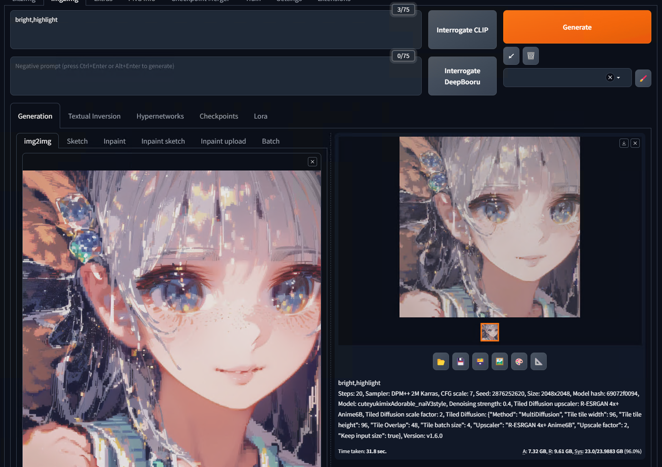The image size is (662, 467).
Task: Click Interrogate DeepBooru button
Action: coord(462,76)
